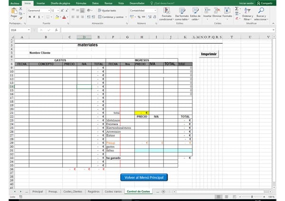Decrease font size with the small A icon
This screenshot has height=201, width=285.
click(66, 10)
